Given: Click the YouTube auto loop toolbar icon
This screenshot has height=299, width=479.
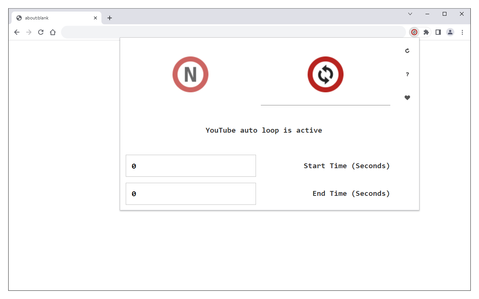Looking at the screenshot, I should (x=414, y=32).
